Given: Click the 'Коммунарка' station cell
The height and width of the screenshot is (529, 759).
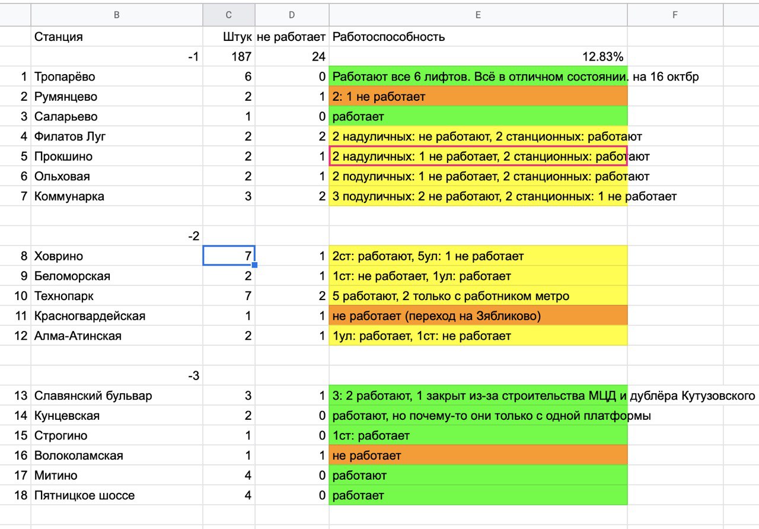Looking at the screenshot, I should tap(117, 196).
